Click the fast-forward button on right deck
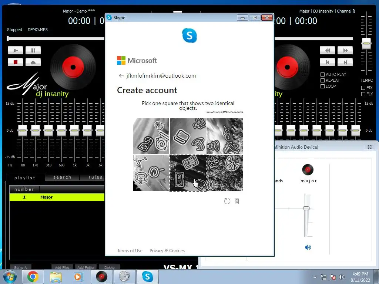The image size is (379, 284). click(345, 50)
